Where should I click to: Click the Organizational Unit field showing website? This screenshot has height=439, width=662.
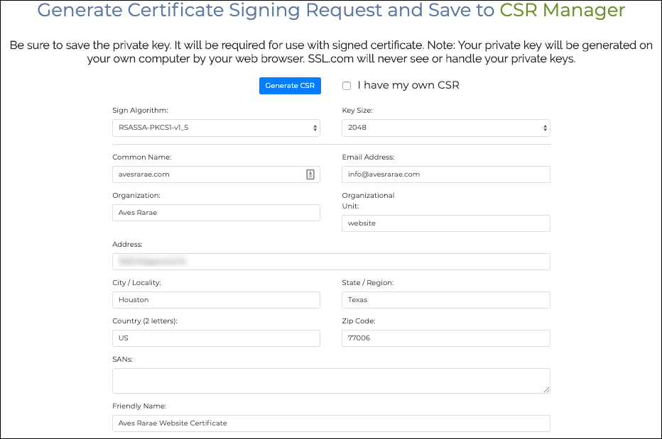(x=445, y=223)
